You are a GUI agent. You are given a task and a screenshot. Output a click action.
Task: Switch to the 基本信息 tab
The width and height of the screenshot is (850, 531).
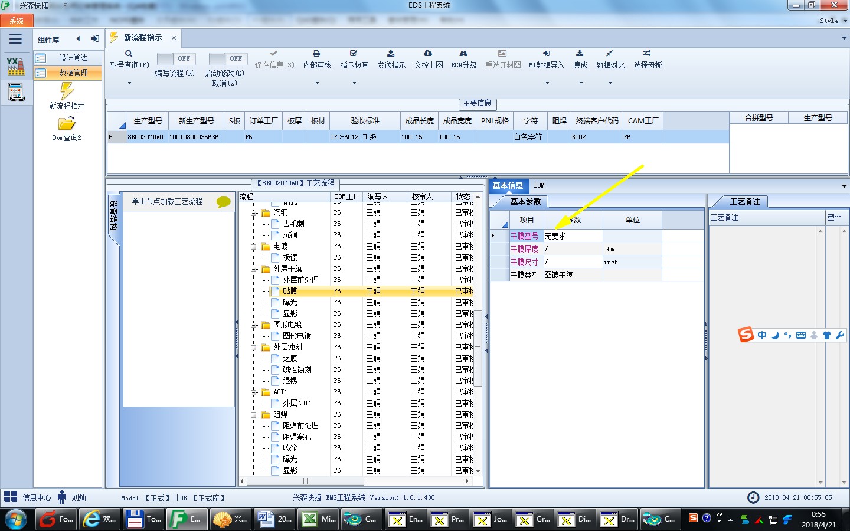(508, 185)
